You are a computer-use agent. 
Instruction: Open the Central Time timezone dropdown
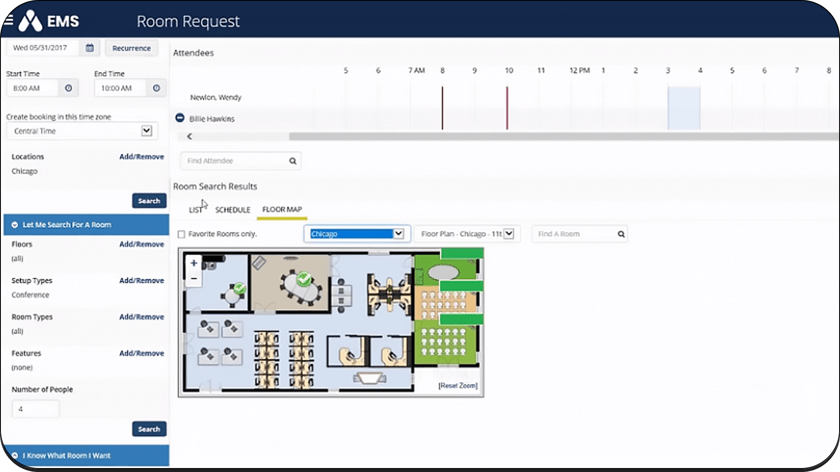tap(147, 131)
